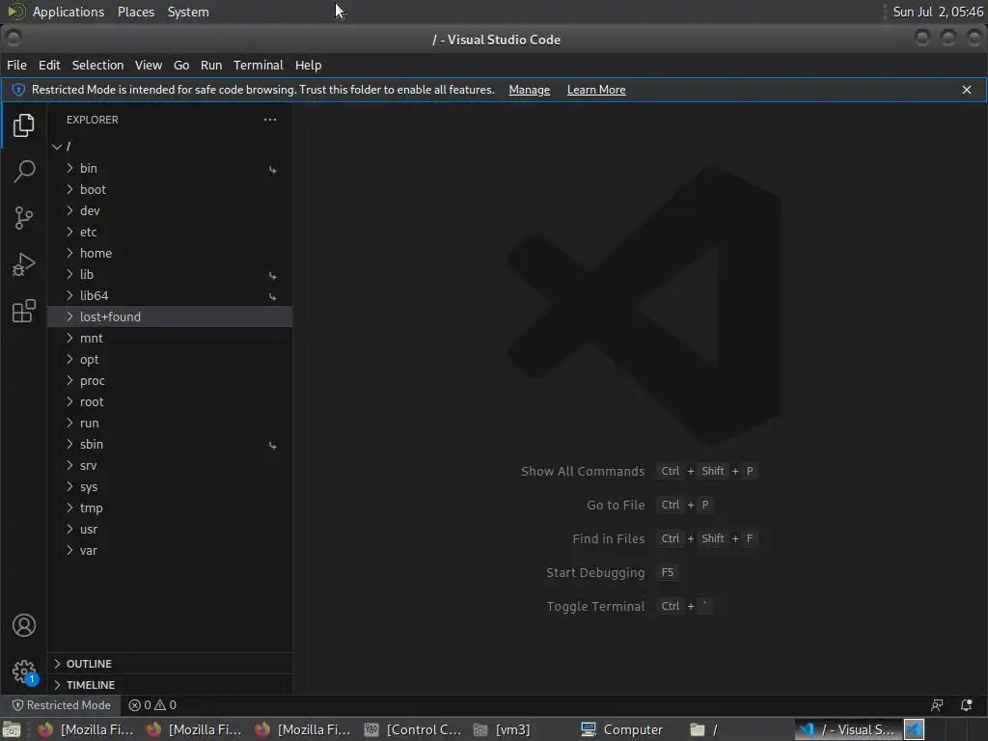
Task: Click the symlink arrow icon next to lib64
Action: pos(272,296)
